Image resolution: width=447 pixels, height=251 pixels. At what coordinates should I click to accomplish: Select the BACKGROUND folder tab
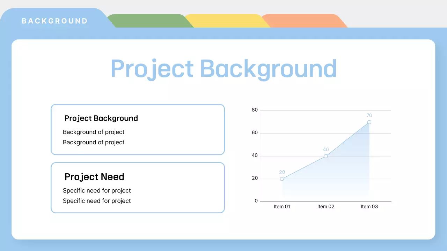[55, 21]
